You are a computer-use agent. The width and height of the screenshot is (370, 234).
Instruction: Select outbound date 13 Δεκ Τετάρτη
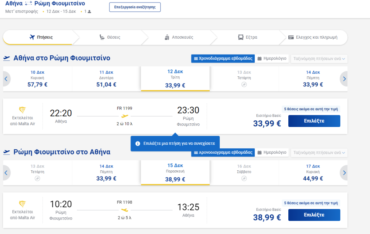244,79
